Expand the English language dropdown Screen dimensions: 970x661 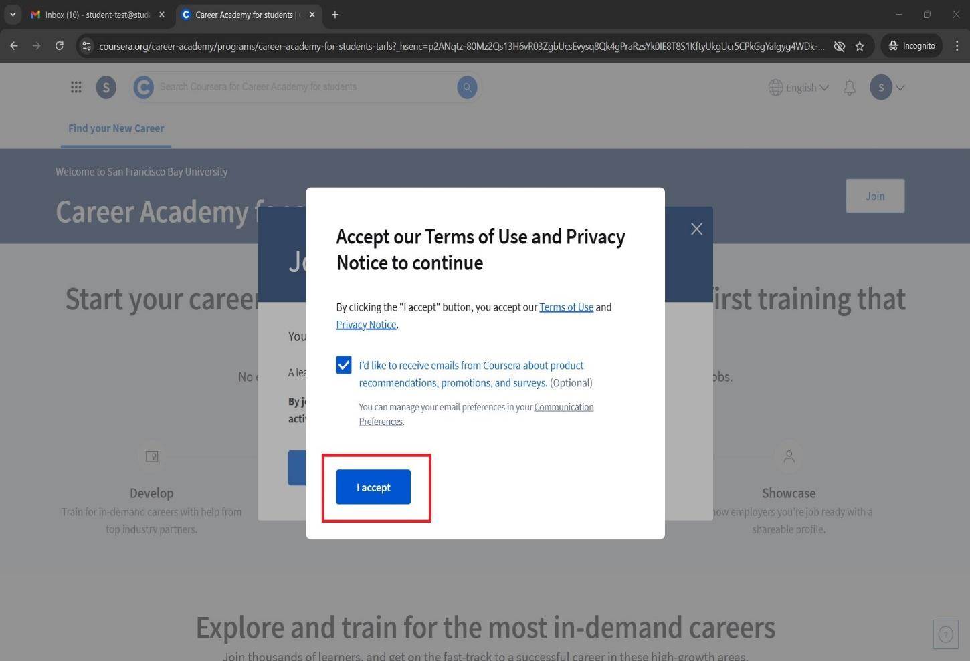799,88
